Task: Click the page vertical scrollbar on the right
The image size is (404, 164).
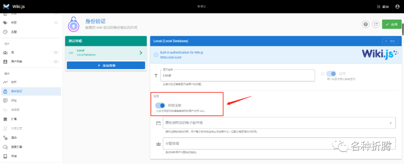Action: coord(403,29)
